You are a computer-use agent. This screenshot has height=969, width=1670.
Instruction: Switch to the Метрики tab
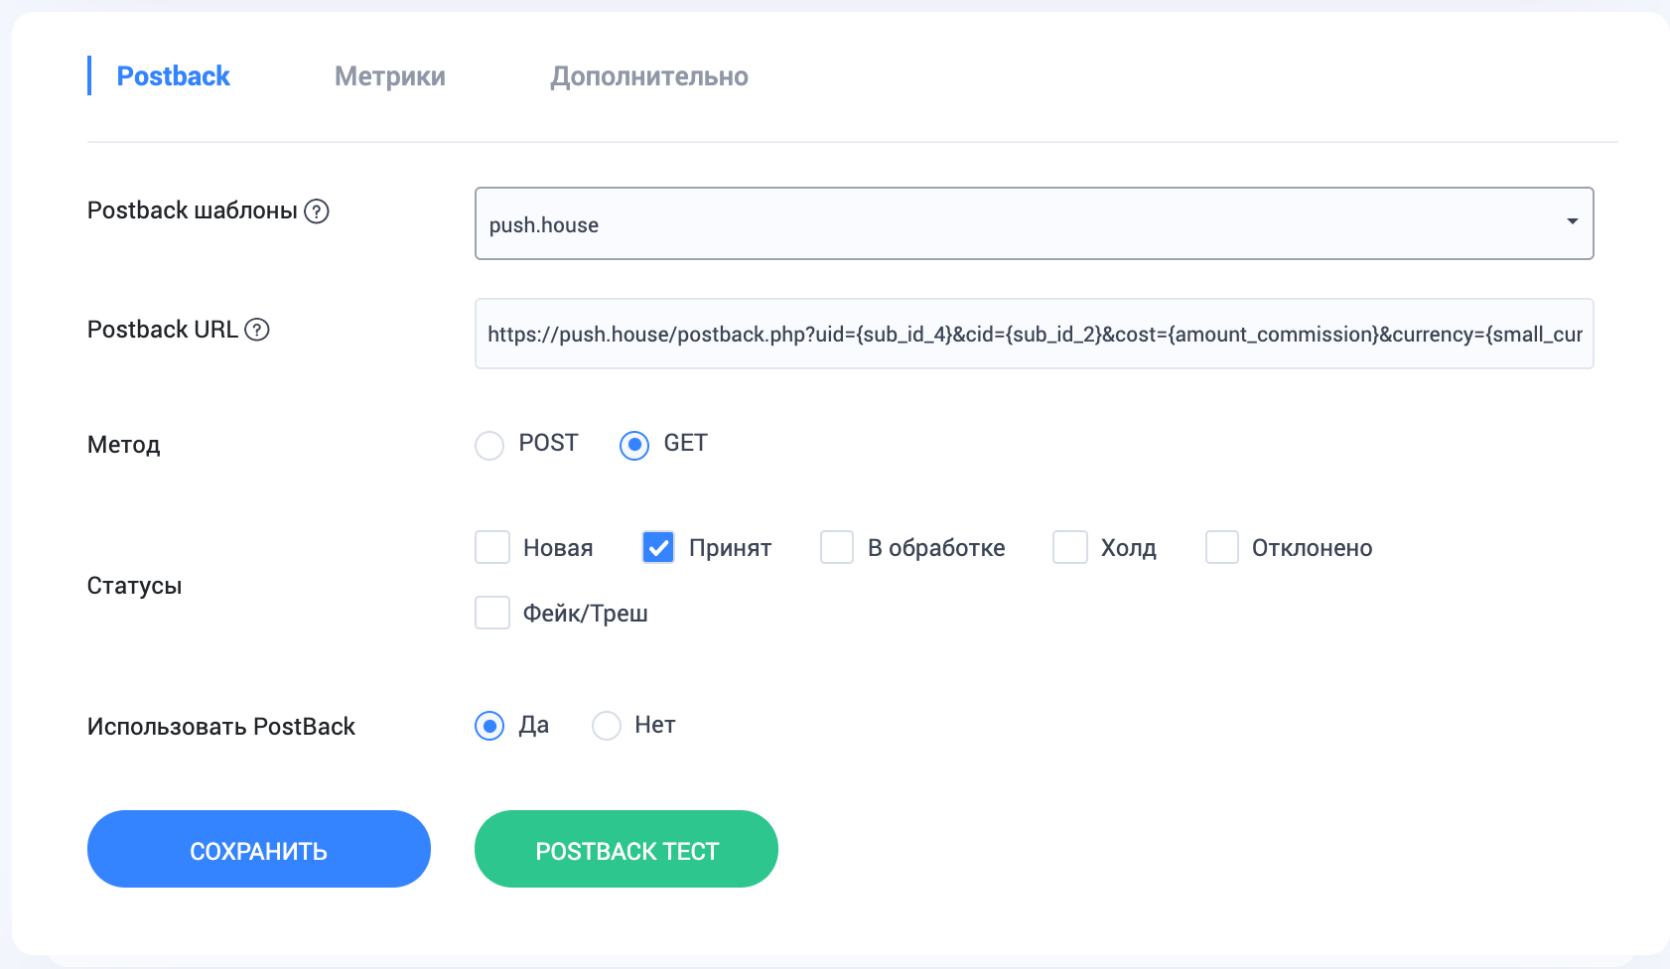[x=390, y=76]
